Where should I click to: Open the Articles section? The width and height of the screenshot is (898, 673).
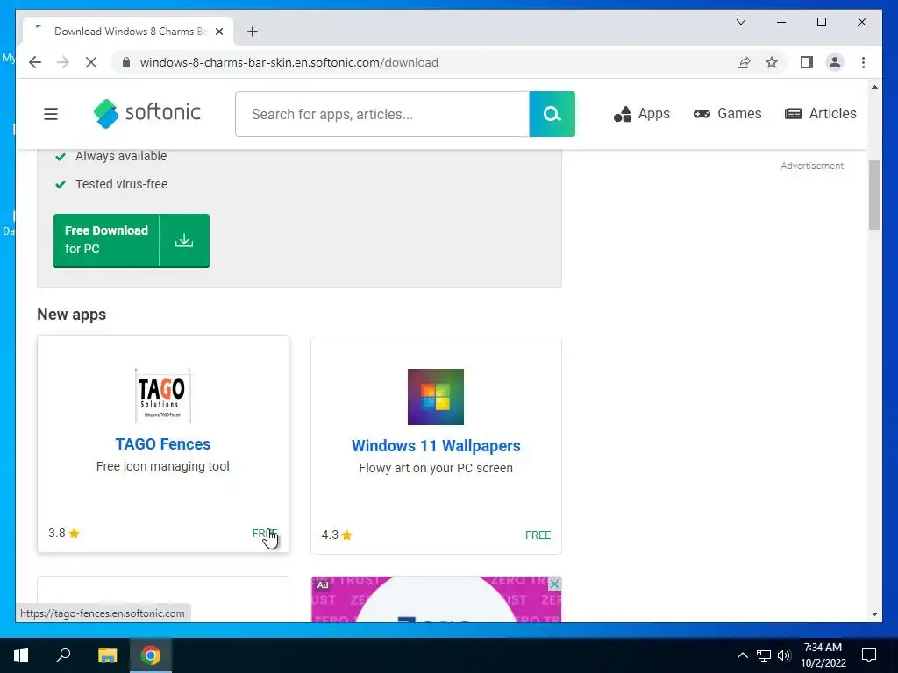[x=820, y=113]
